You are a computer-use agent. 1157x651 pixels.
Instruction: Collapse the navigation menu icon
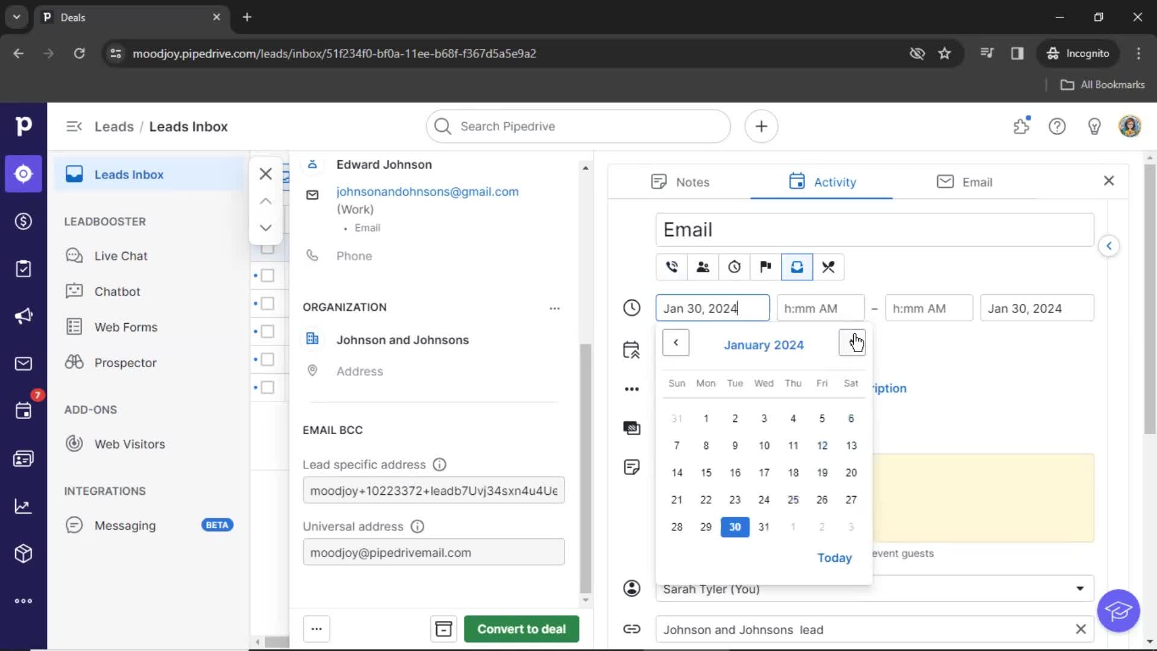pos(74,127)
